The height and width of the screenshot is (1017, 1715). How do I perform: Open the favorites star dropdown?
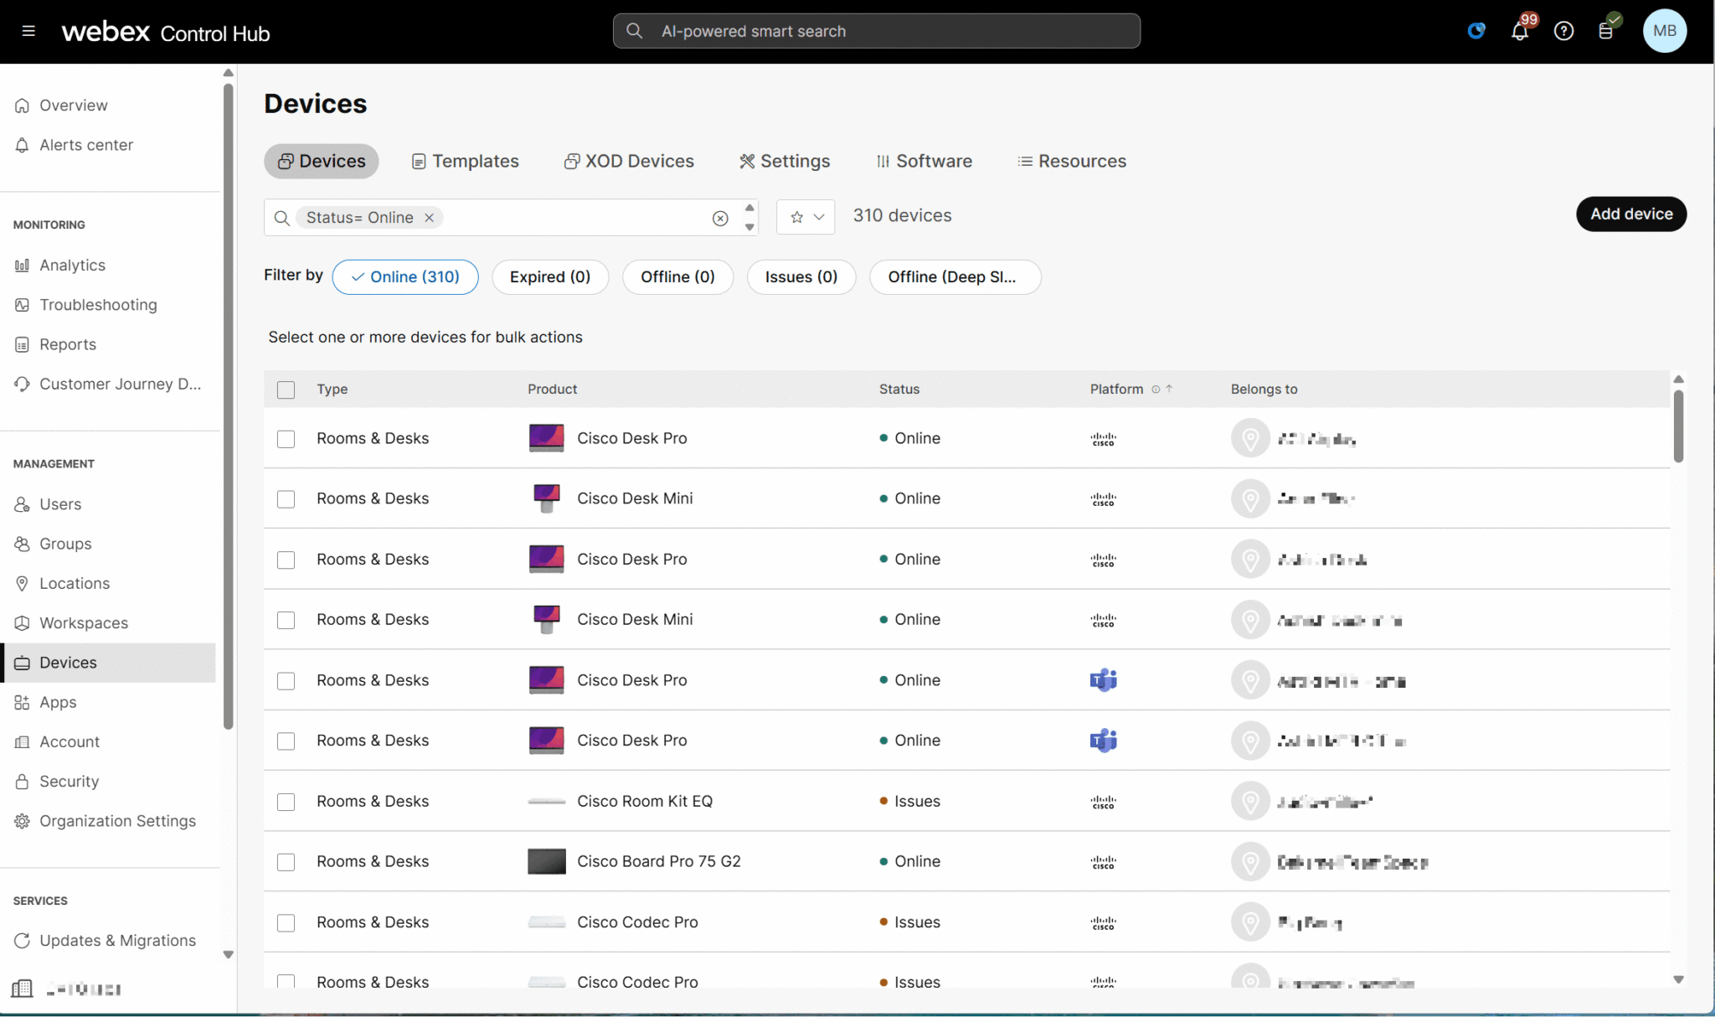(805, 217)
